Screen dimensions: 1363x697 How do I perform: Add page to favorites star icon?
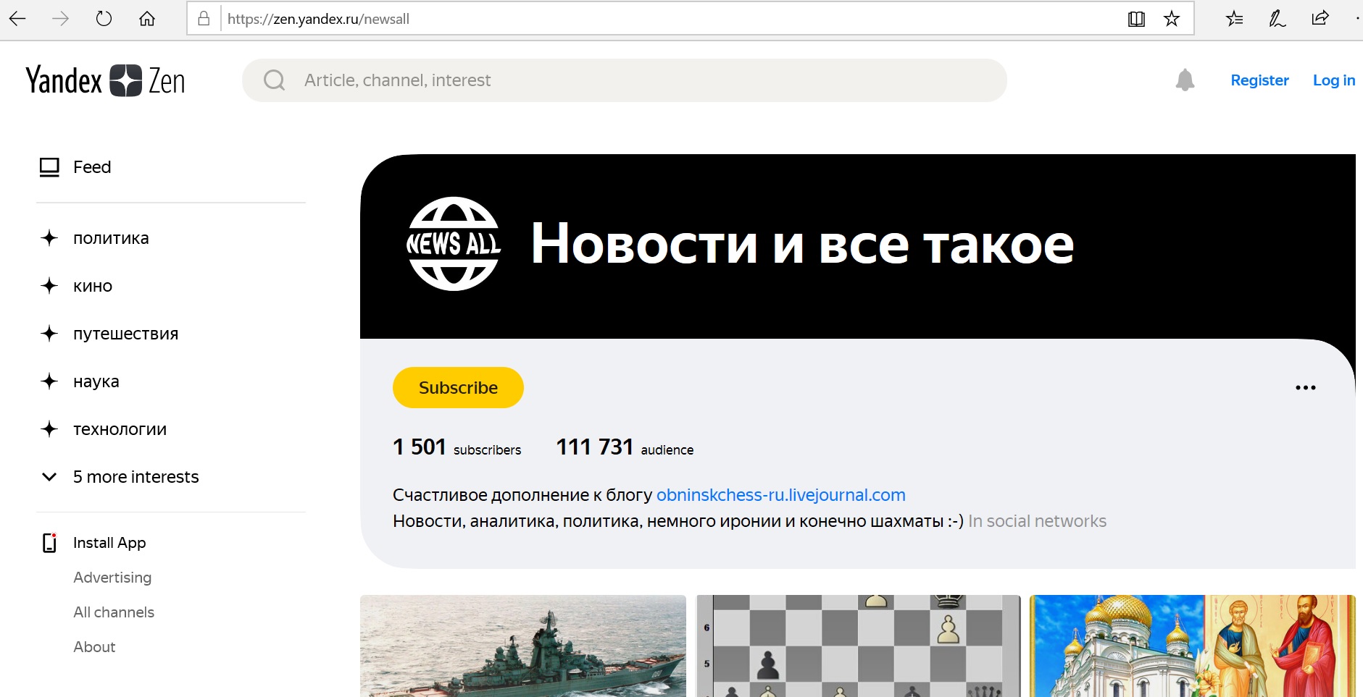pyautogui.click(x=1172, y=19)
